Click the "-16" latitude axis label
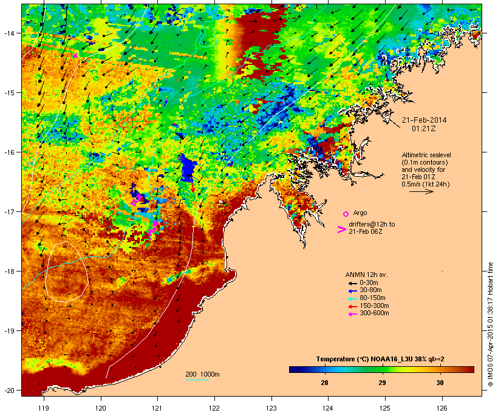This screenshot has height=413, width=498. (9, 152)
